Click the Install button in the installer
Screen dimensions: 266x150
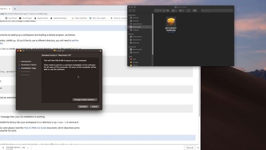(94, 107)
